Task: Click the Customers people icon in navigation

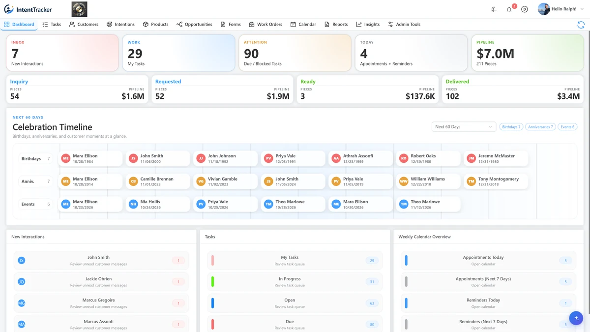Action: point(72,24)
